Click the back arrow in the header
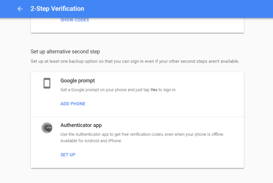The image size is (273, 183). point(20,9)
